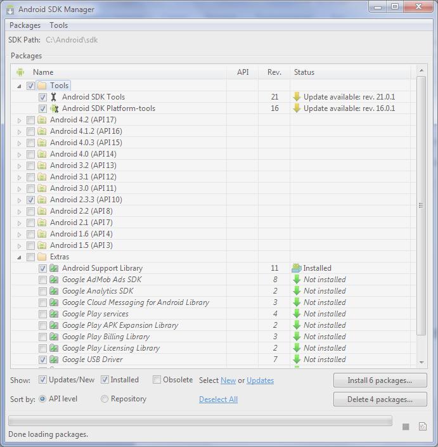
Task: Click the Deselect All link
Action: 218,399
